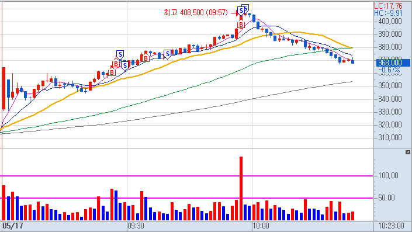
Task: Click the LC:17.76 value
Action: click(389, 6)
